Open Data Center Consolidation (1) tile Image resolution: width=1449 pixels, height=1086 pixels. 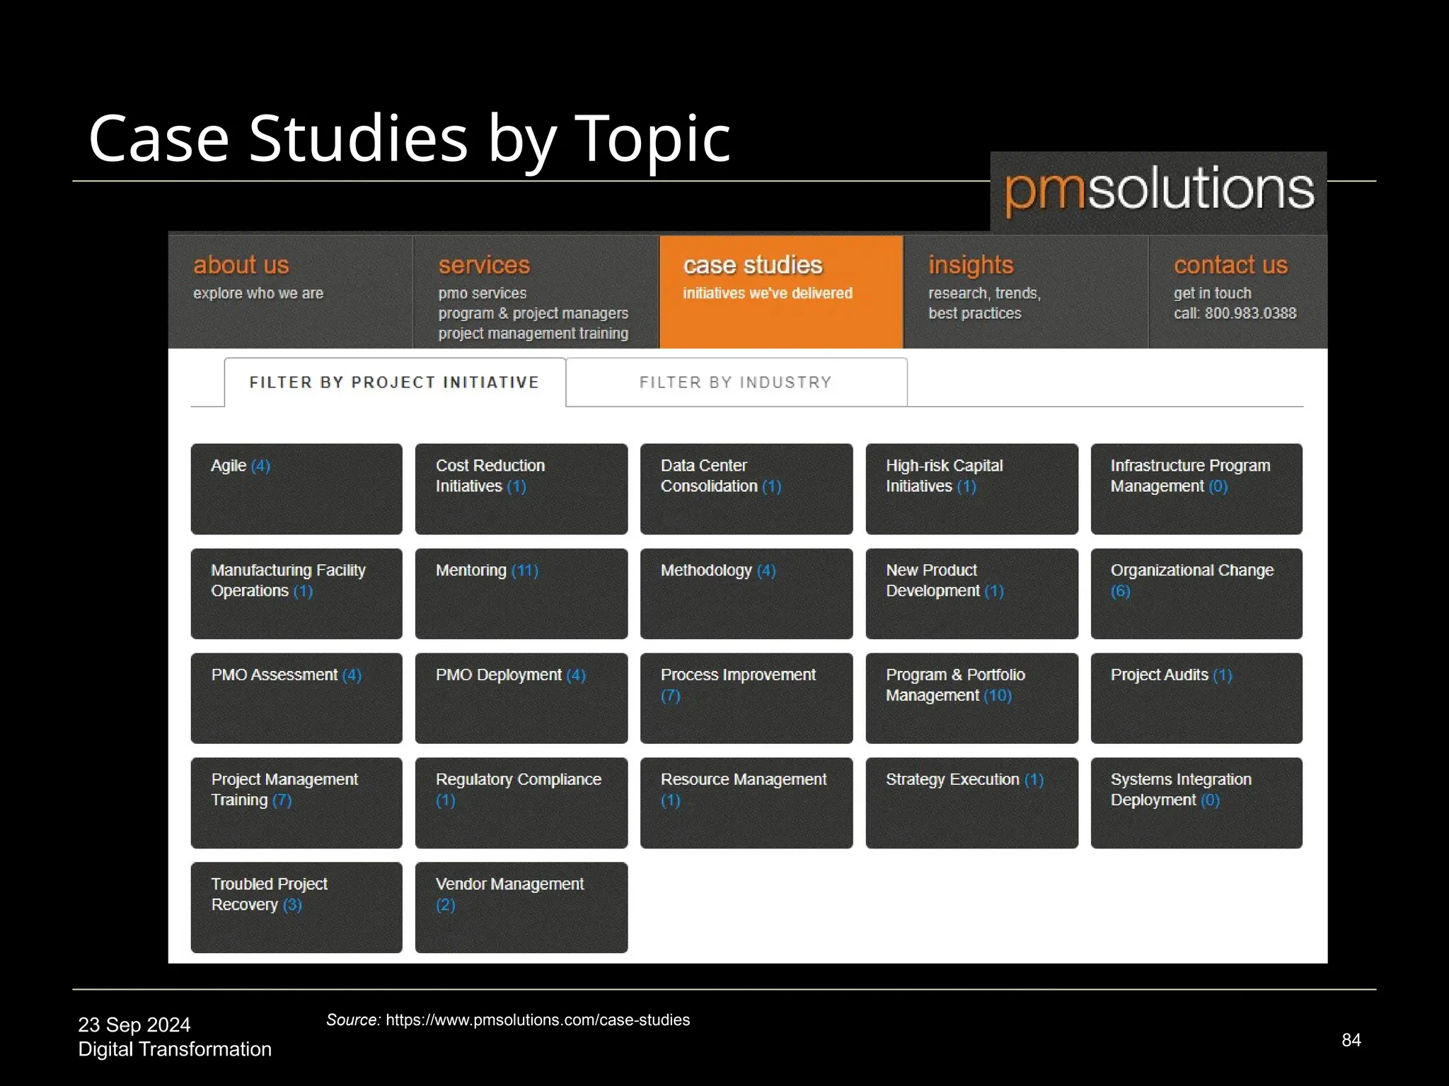point(746,489)
